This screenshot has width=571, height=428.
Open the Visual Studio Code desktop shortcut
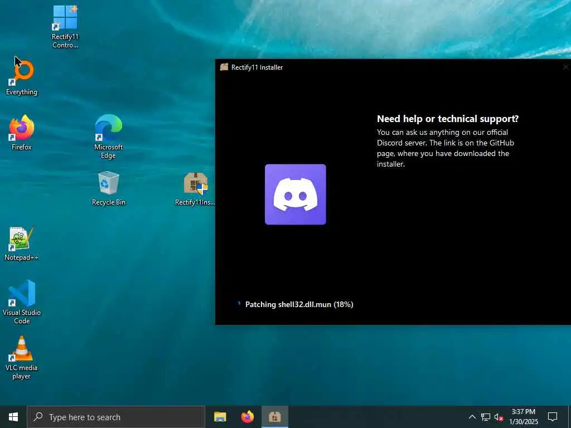click(22, 302)
